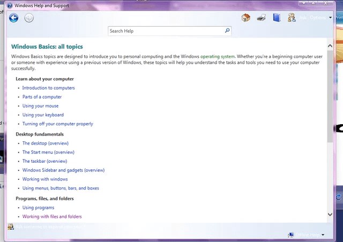
Task: Click the Desktop fundamentals heading
Action: pos(40,134)
